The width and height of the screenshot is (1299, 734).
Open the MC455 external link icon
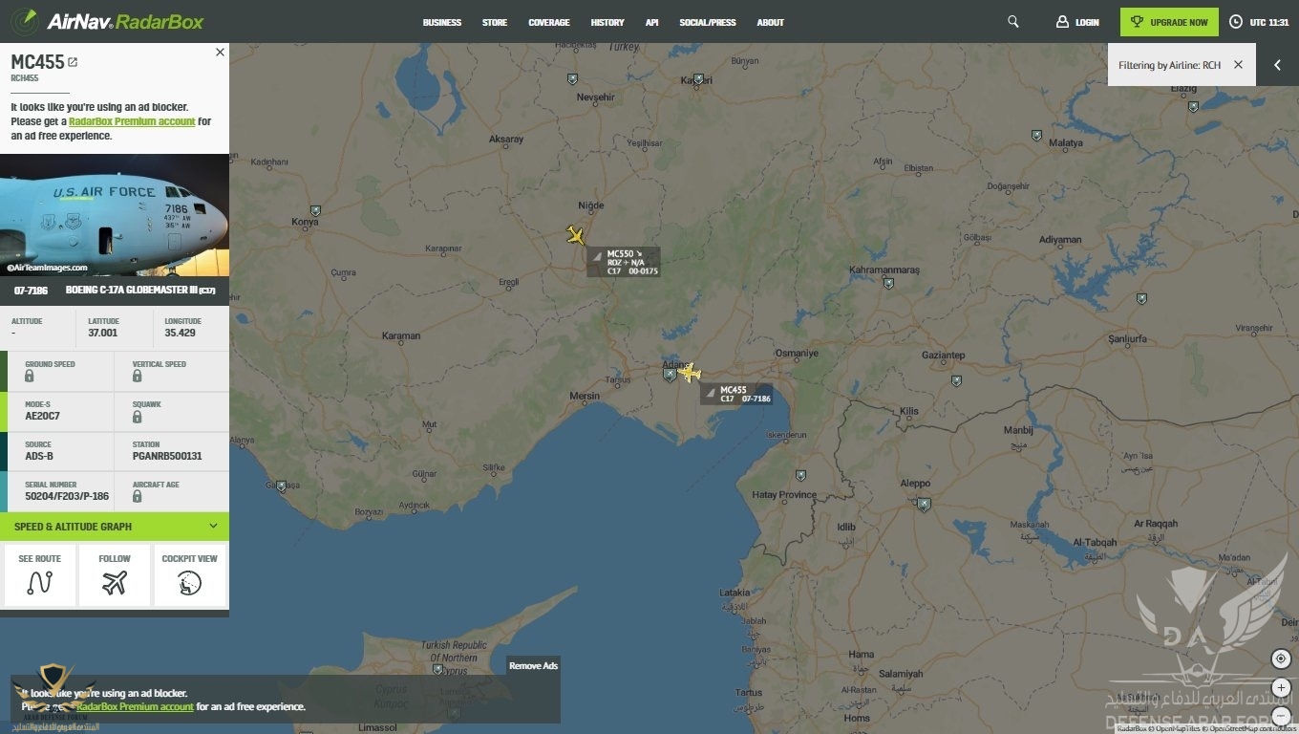pos(73,62)
